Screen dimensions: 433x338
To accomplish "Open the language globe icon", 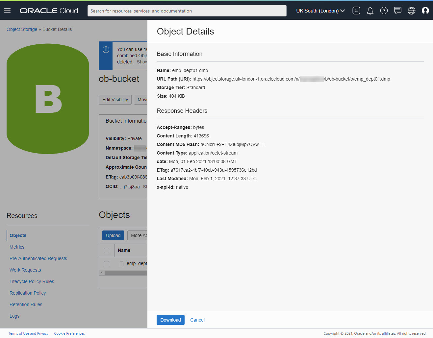I will 412,11.
